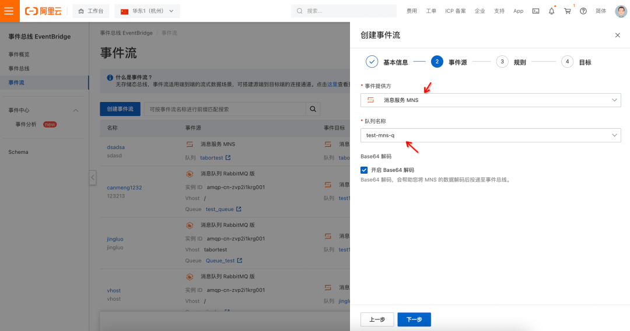The width and height of the screenshot is (630, 331).
Task: Click the 下一步 button
Action: pos(414,319)
